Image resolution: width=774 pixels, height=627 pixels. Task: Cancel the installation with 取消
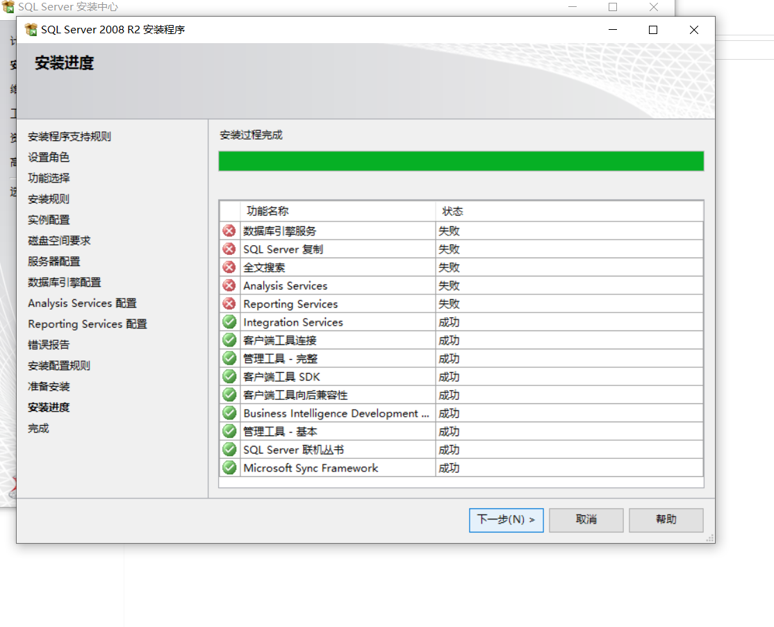coord(586,520)
